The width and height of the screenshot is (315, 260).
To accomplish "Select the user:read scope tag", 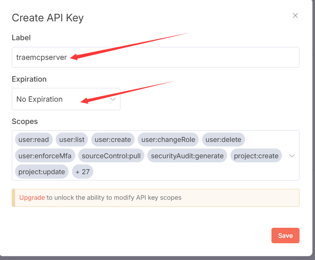I will click(34, 139).
